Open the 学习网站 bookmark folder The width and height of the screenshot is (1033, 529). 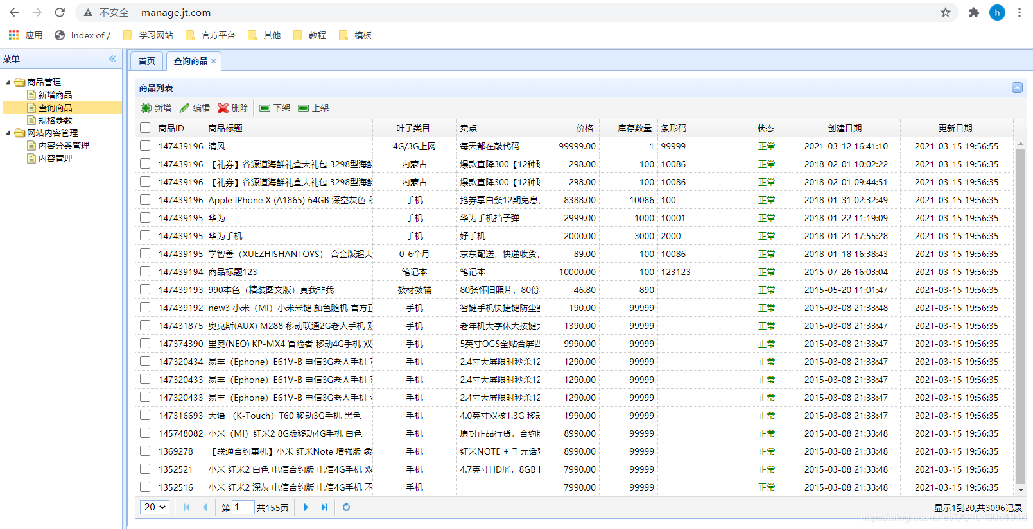coord(148,35)
